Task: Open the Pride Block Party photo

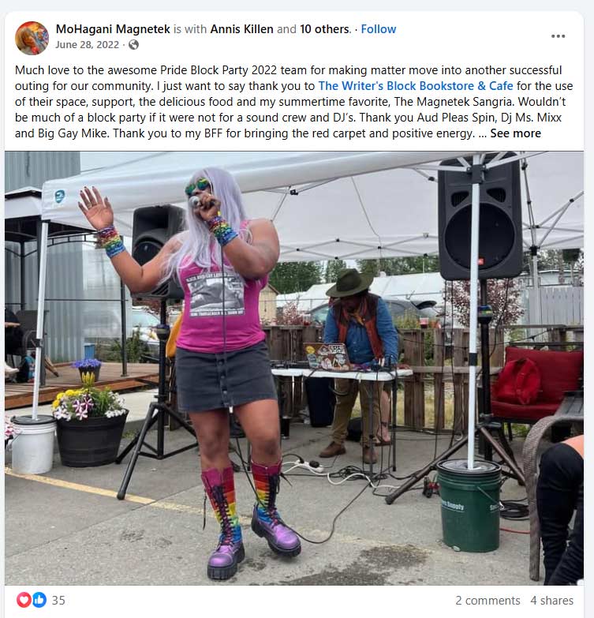Action: click(x=294, y=368)
